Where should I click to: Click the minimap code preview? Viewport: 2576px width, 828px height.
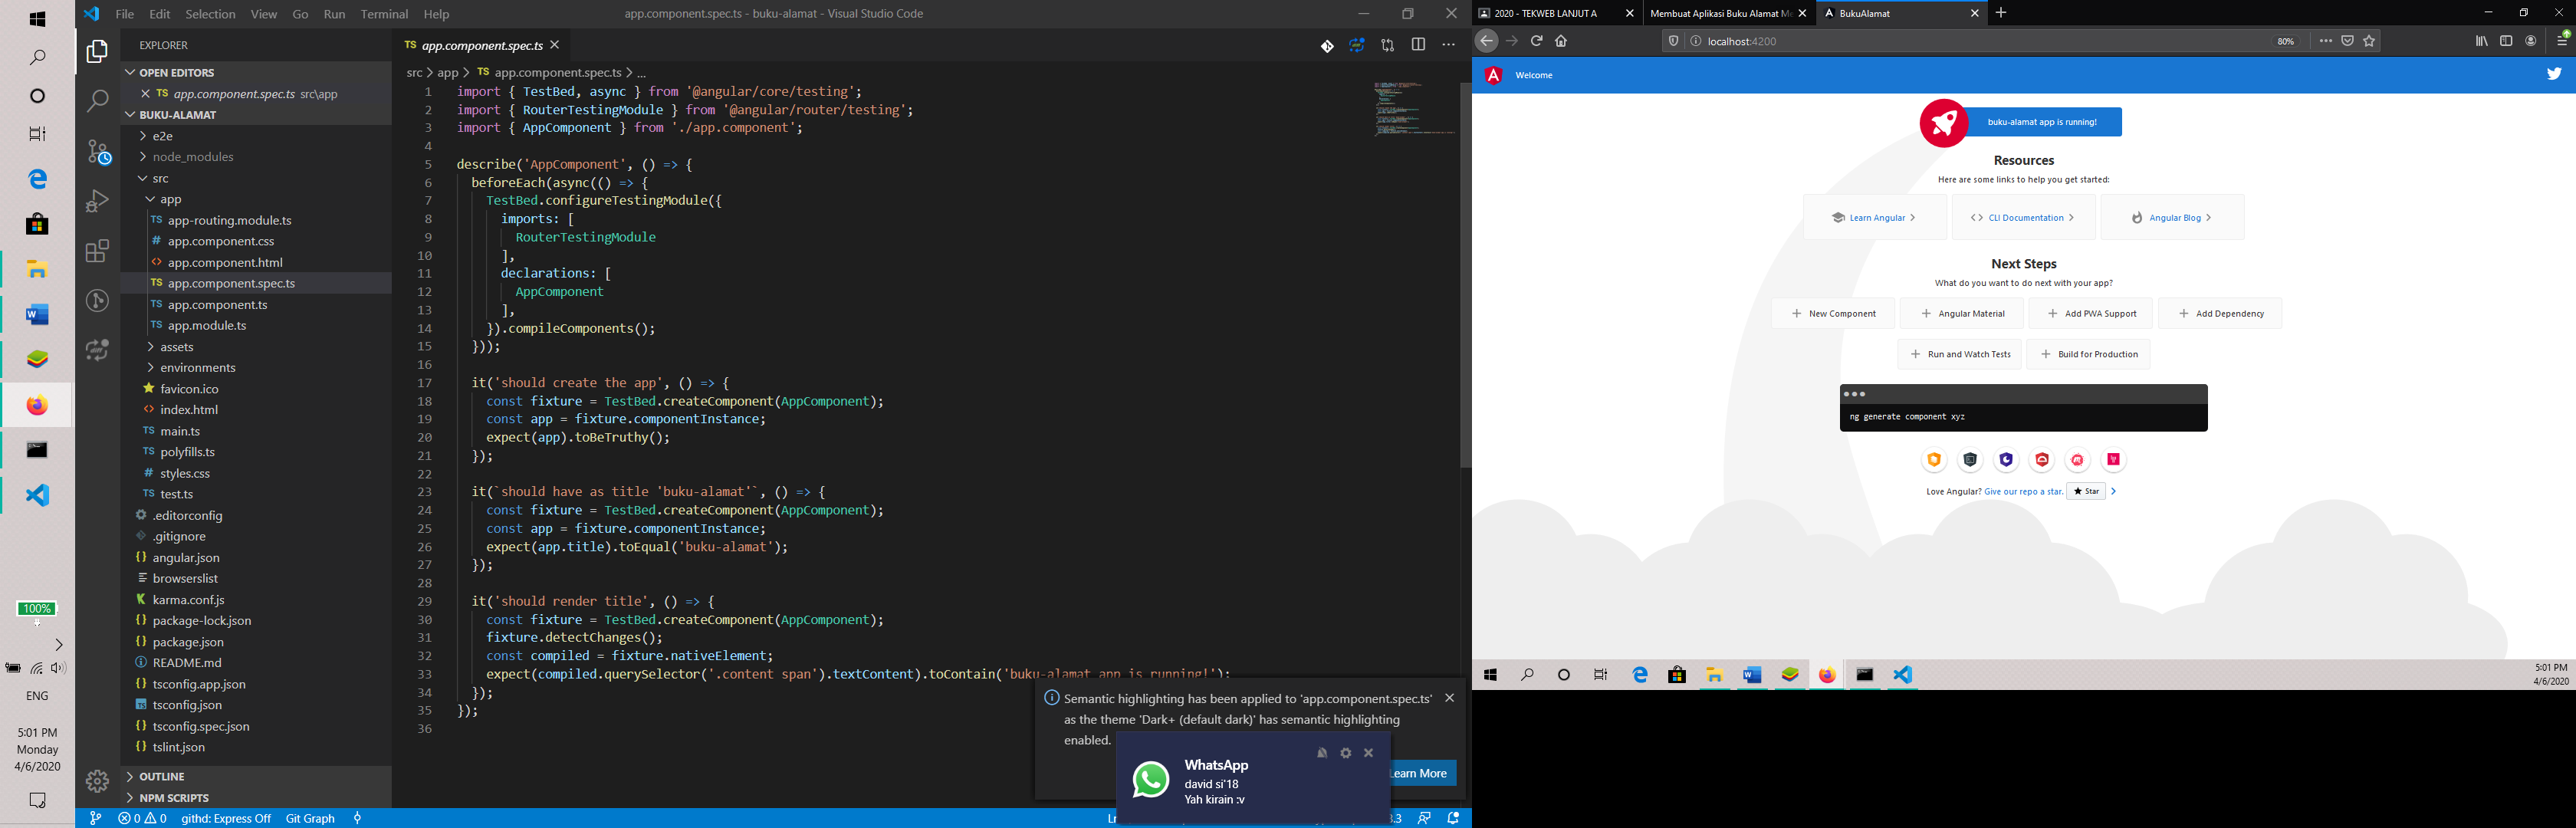point(1414,108)
